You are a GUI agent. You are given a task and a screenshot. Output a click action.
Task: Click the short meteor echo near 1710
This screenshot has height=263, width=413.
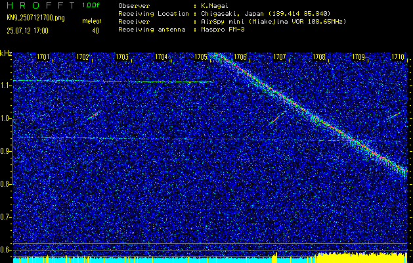point(394,115)
